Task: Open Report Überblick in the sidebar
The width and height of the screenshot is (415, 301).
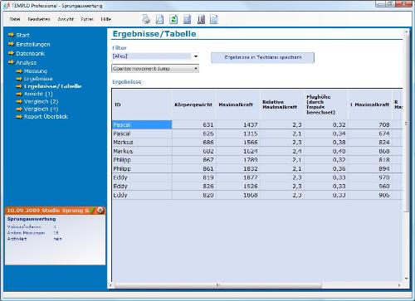Action: [46, 117]
